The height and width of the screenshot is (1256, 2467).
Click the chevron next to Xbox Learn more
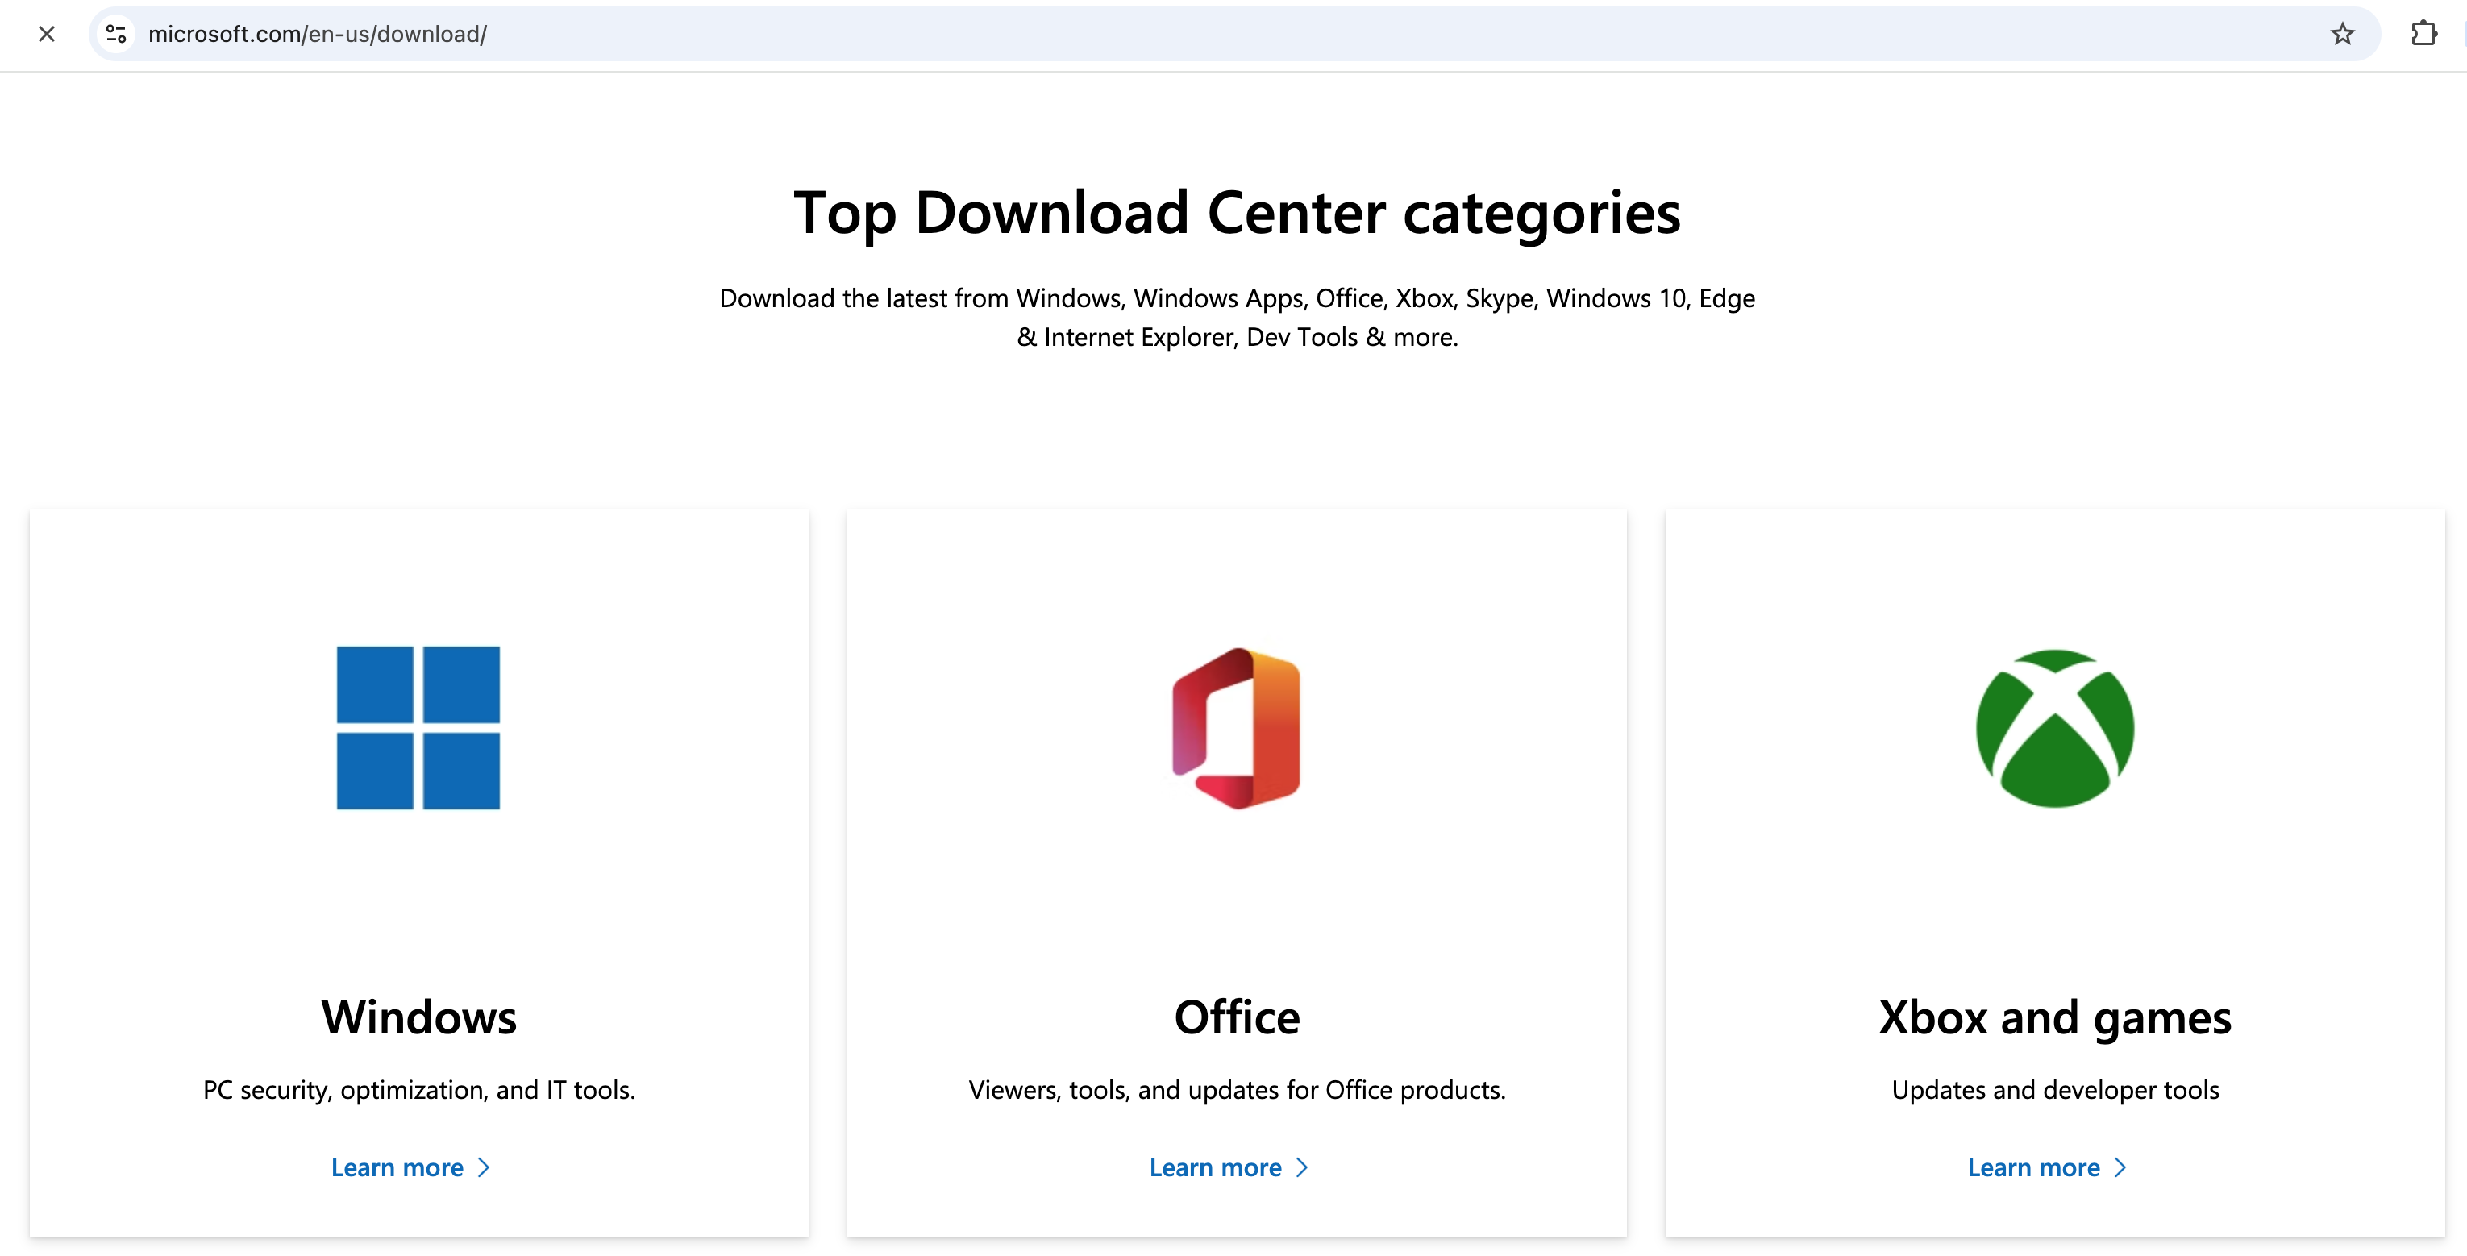pos(2120,1168)
